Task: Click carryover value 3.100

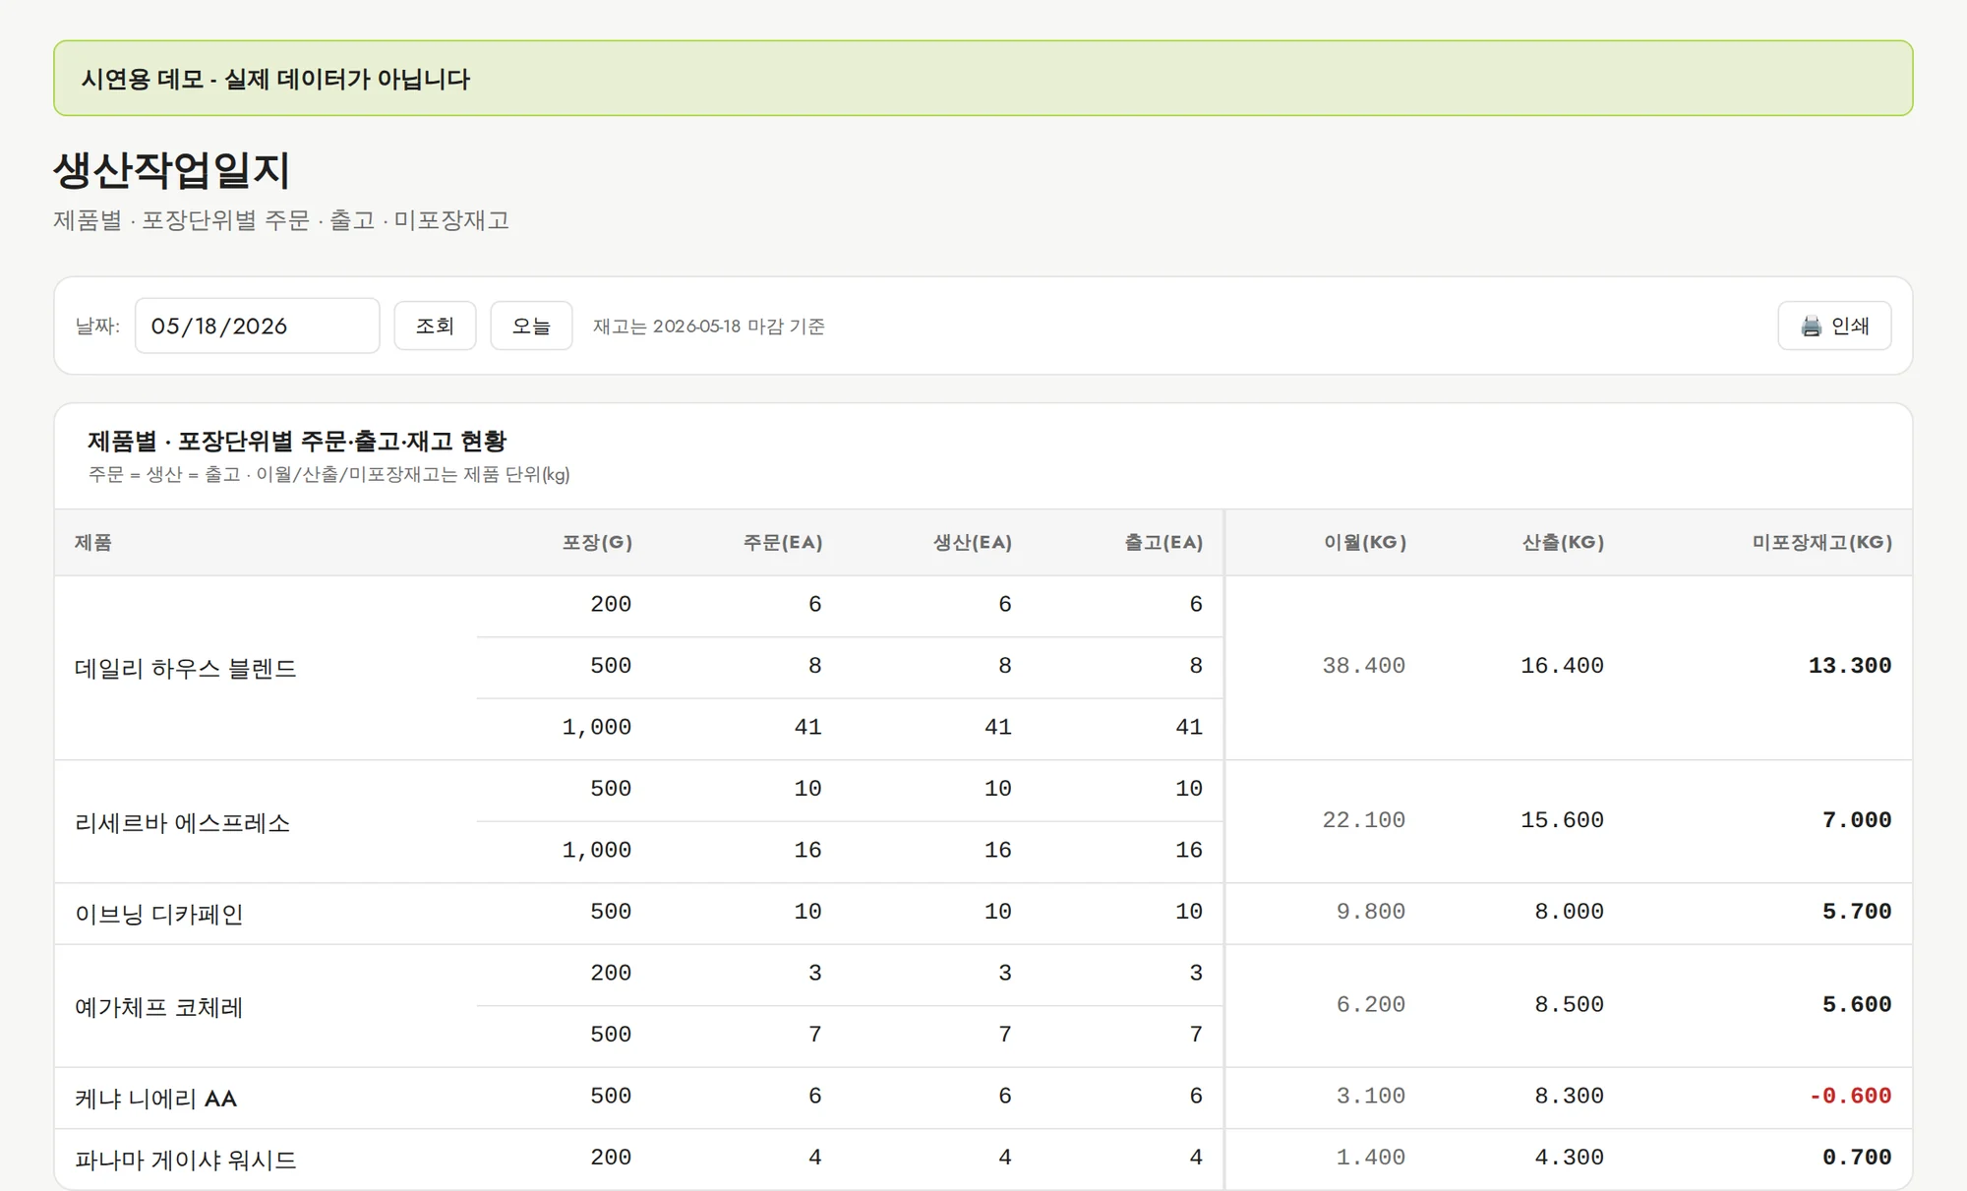Action: point(1371,1096)
